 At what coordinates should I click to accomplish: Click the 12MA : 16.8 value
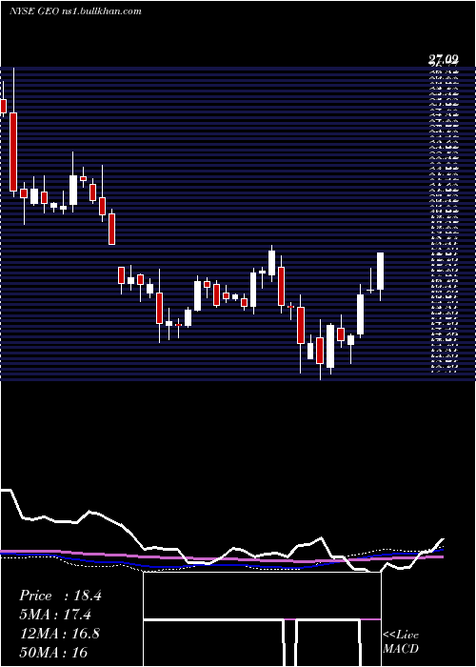tap(60, 633)
